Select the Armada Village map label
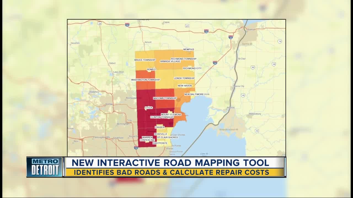This screenshot has height=198, width=353. tap(170, 61)
